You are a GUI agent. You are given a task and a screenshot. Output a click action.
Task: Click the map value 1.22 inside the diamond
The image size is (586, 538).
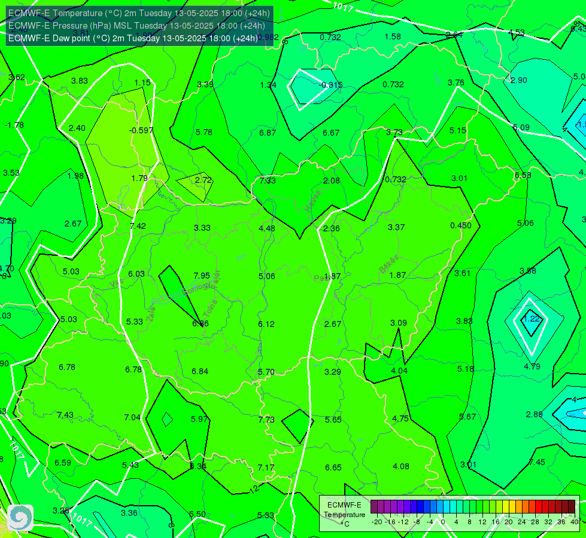click(x=531, y=319)
